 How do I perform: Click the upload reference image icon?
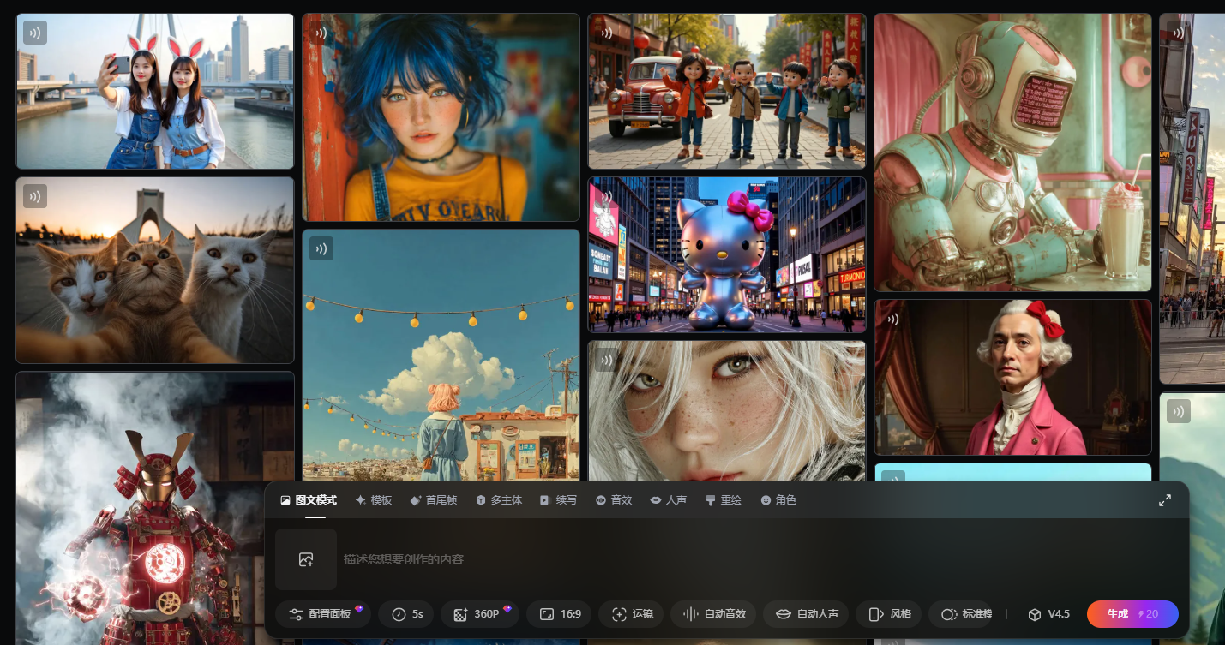306,559
